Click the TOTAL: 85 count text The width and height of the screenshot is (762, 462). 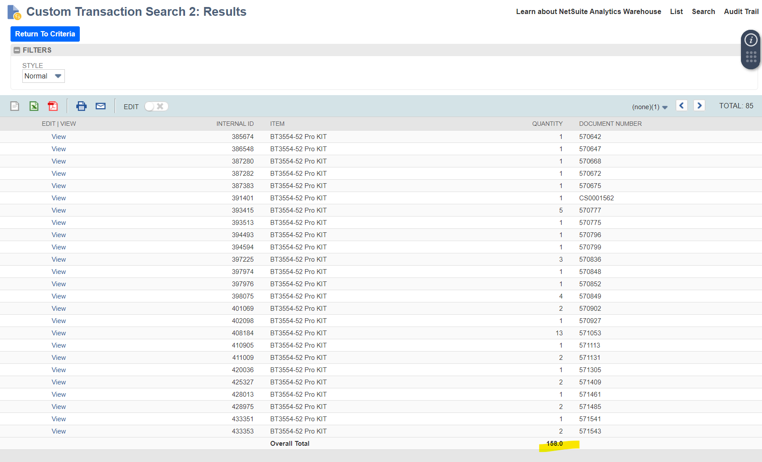click(736, 106)
